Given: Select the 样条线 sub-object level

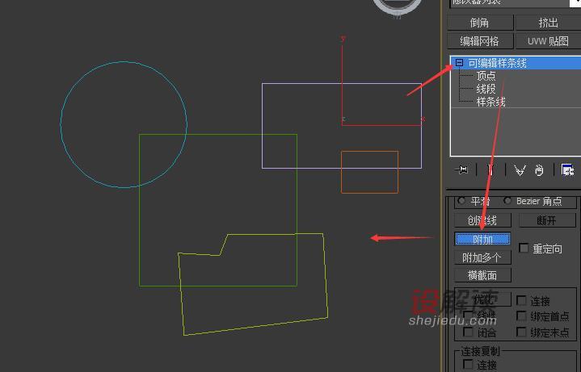Looking at the screenshot, I should coord(491,102).
